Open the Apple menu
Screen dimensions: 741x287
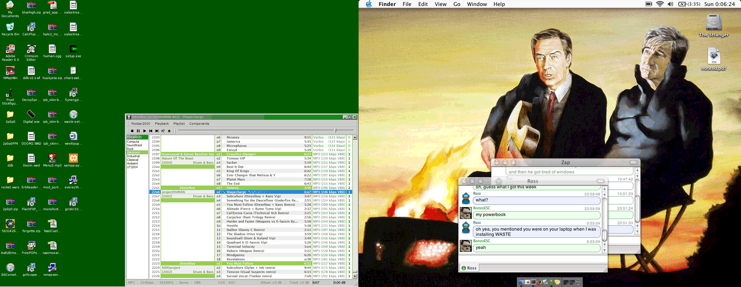tap(368, 4)
